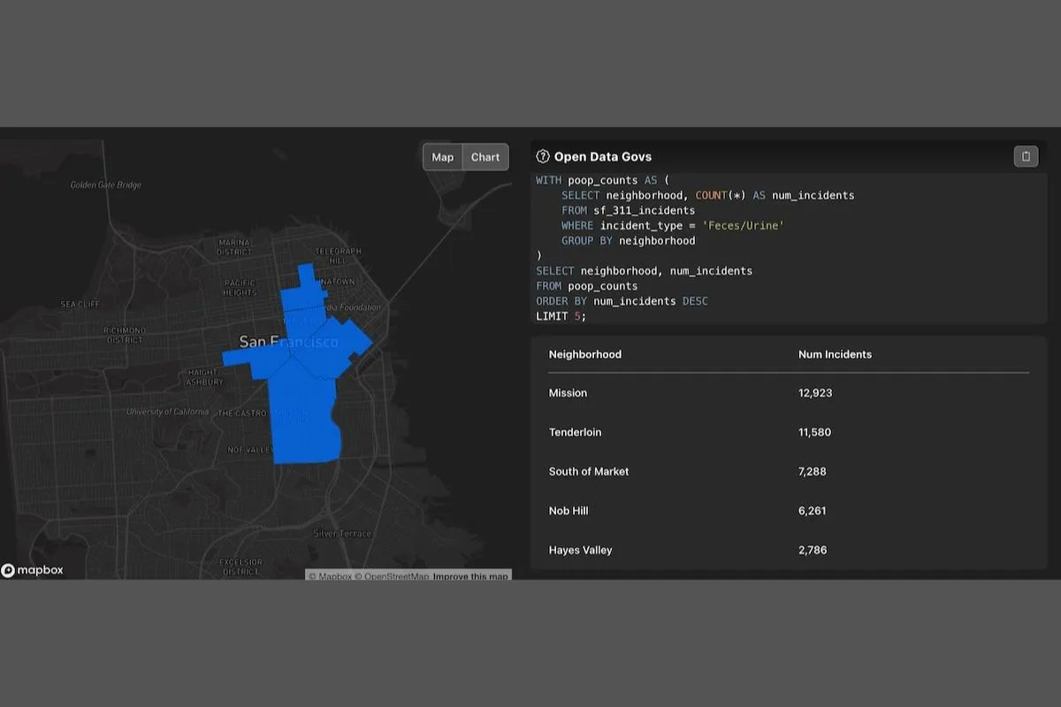Click the WITH poop_counts AS query line
This screenshot has width=1061, height=707.
tap(603, 179)
